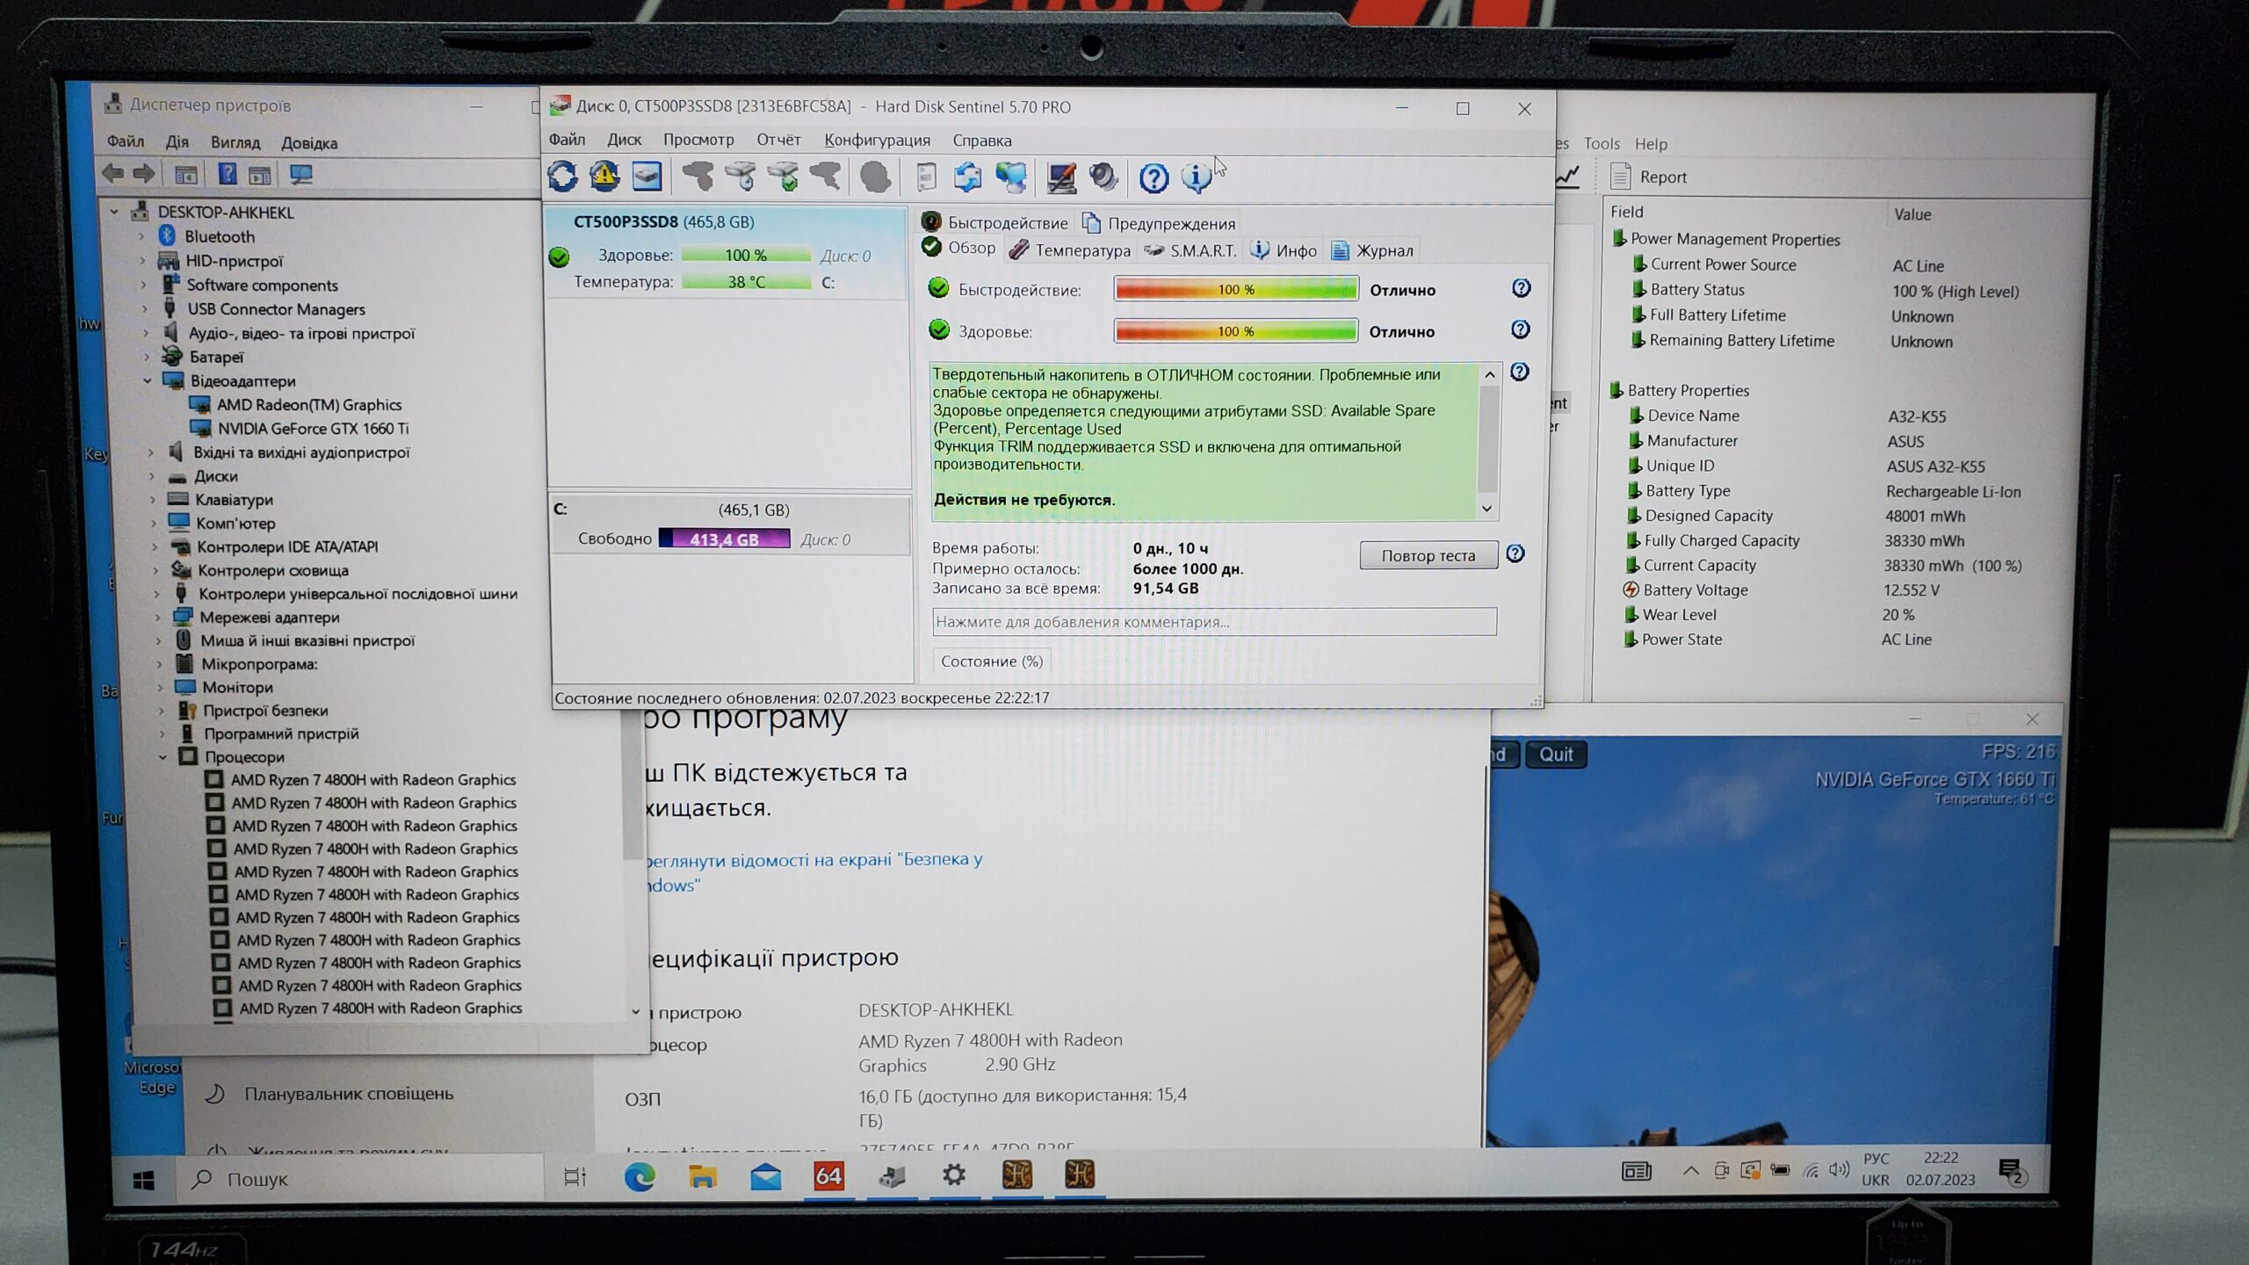The height and width of the screenshot is (1265, 2249).
Task: Click the blue info bubble toolbar icon
Action: pyautogui.click(x=1196, y=178)
